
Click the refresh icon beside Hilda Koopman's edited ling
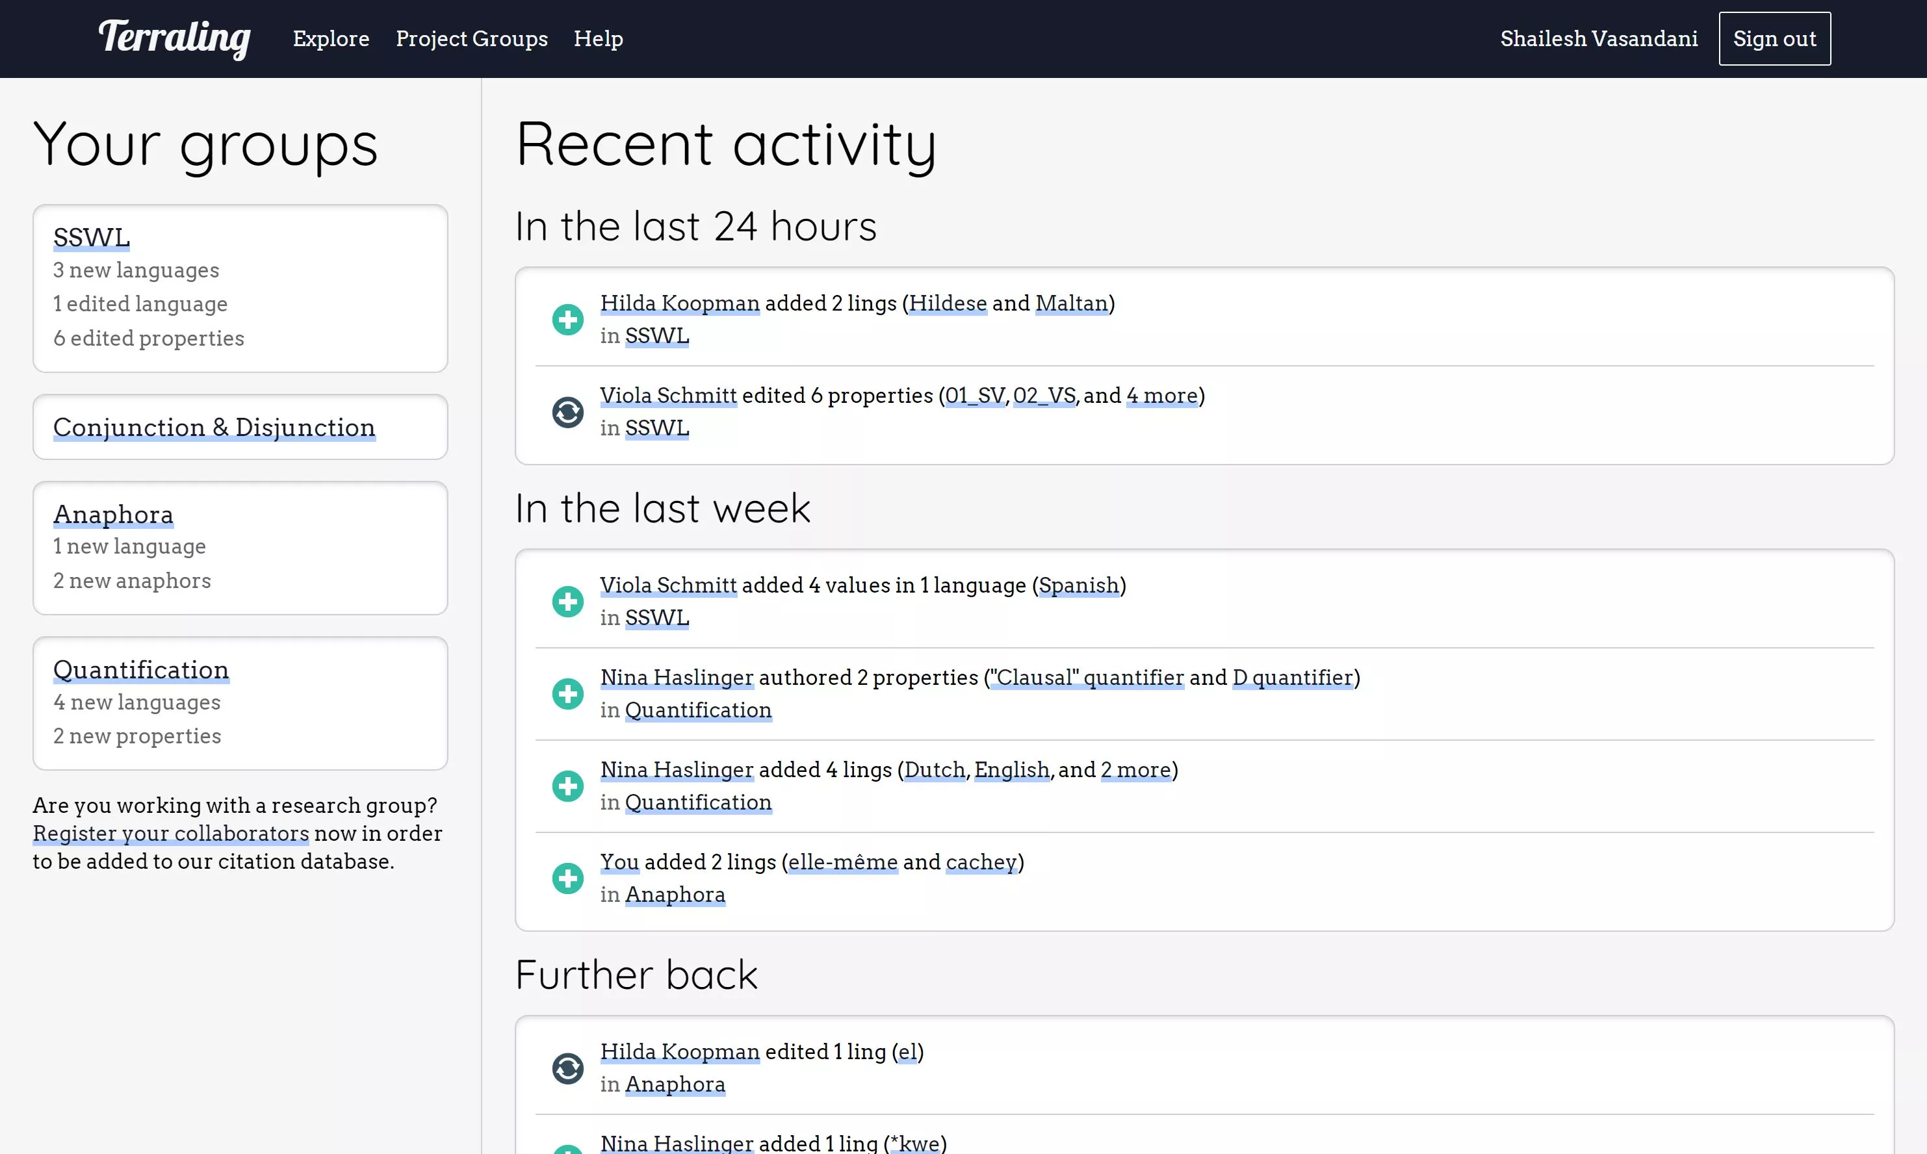567,1068
